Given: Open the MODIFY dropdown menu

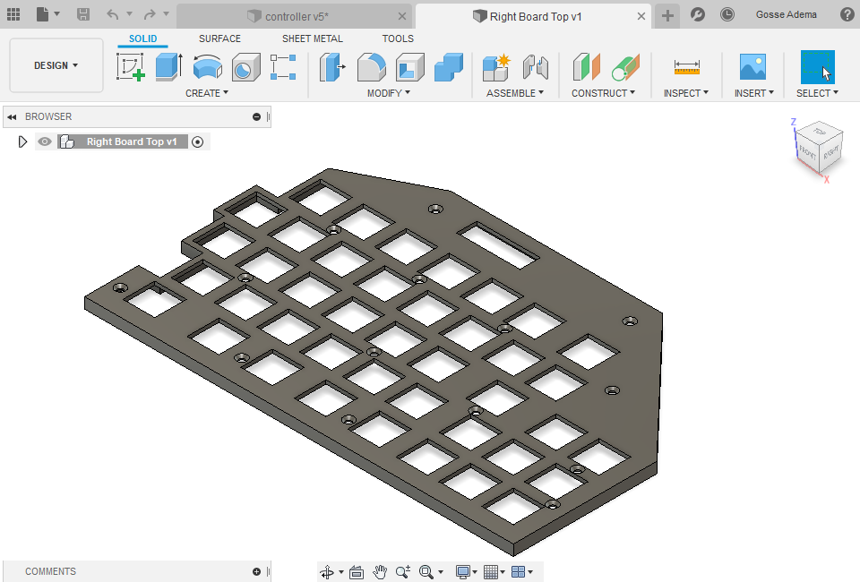Looking at the screenshot, I should coord(388,93).
